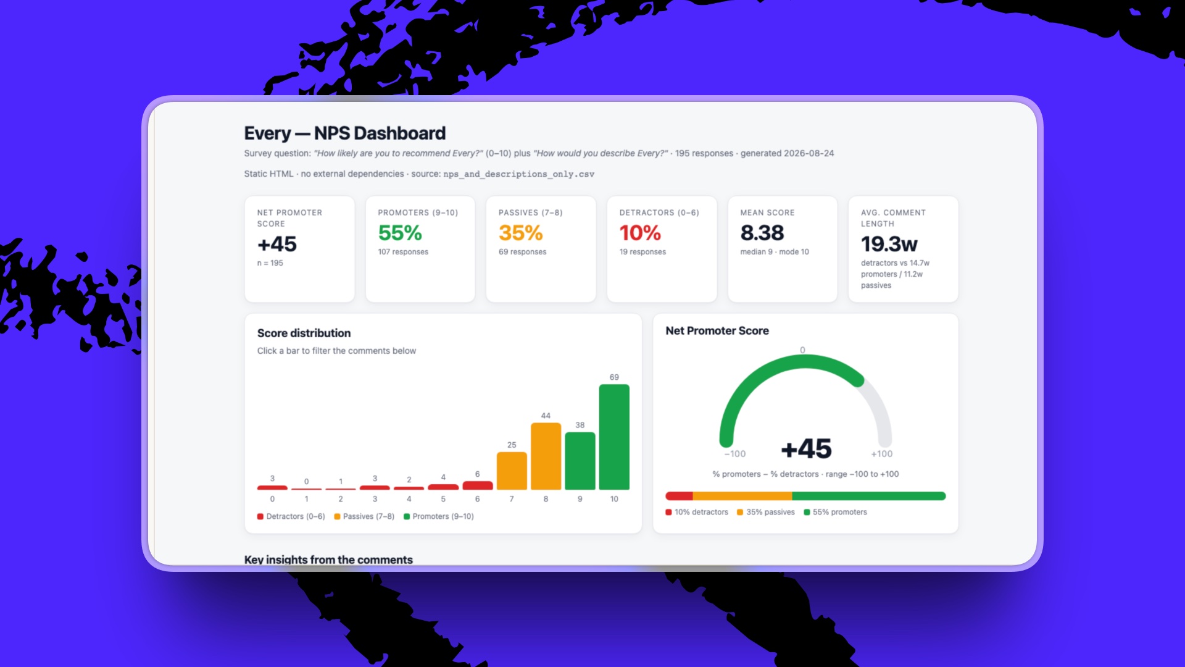Viewport: 1185px width, 667px height.
Task: Click the score 8 orange bar
Action: (x=546, y=456)
